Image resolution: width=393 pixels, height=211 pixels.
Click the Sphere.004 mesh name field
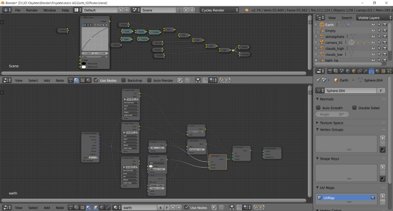coord(350,91)
